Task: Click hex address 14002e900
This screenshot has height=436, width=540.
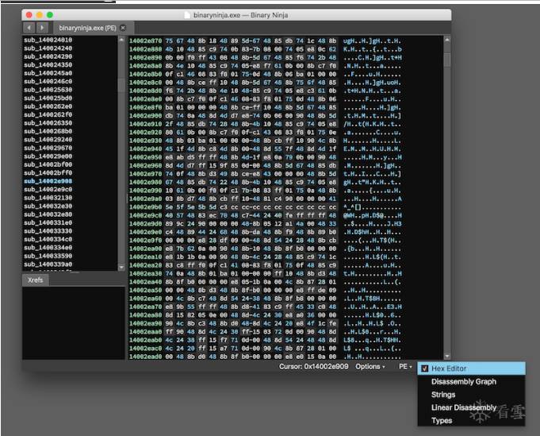Action: [145, 116]
